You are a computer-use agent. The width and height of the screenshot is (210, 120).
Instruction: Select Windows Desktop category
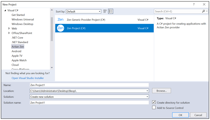22,24
